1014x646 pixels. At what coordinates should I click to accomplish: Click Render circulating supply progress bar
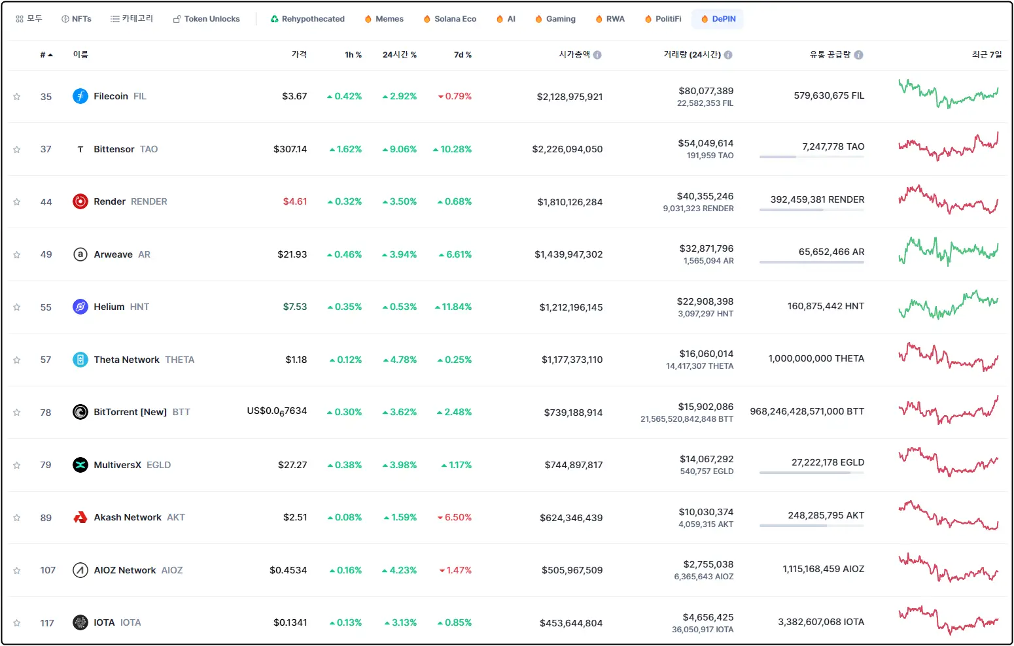click(812, 210)
